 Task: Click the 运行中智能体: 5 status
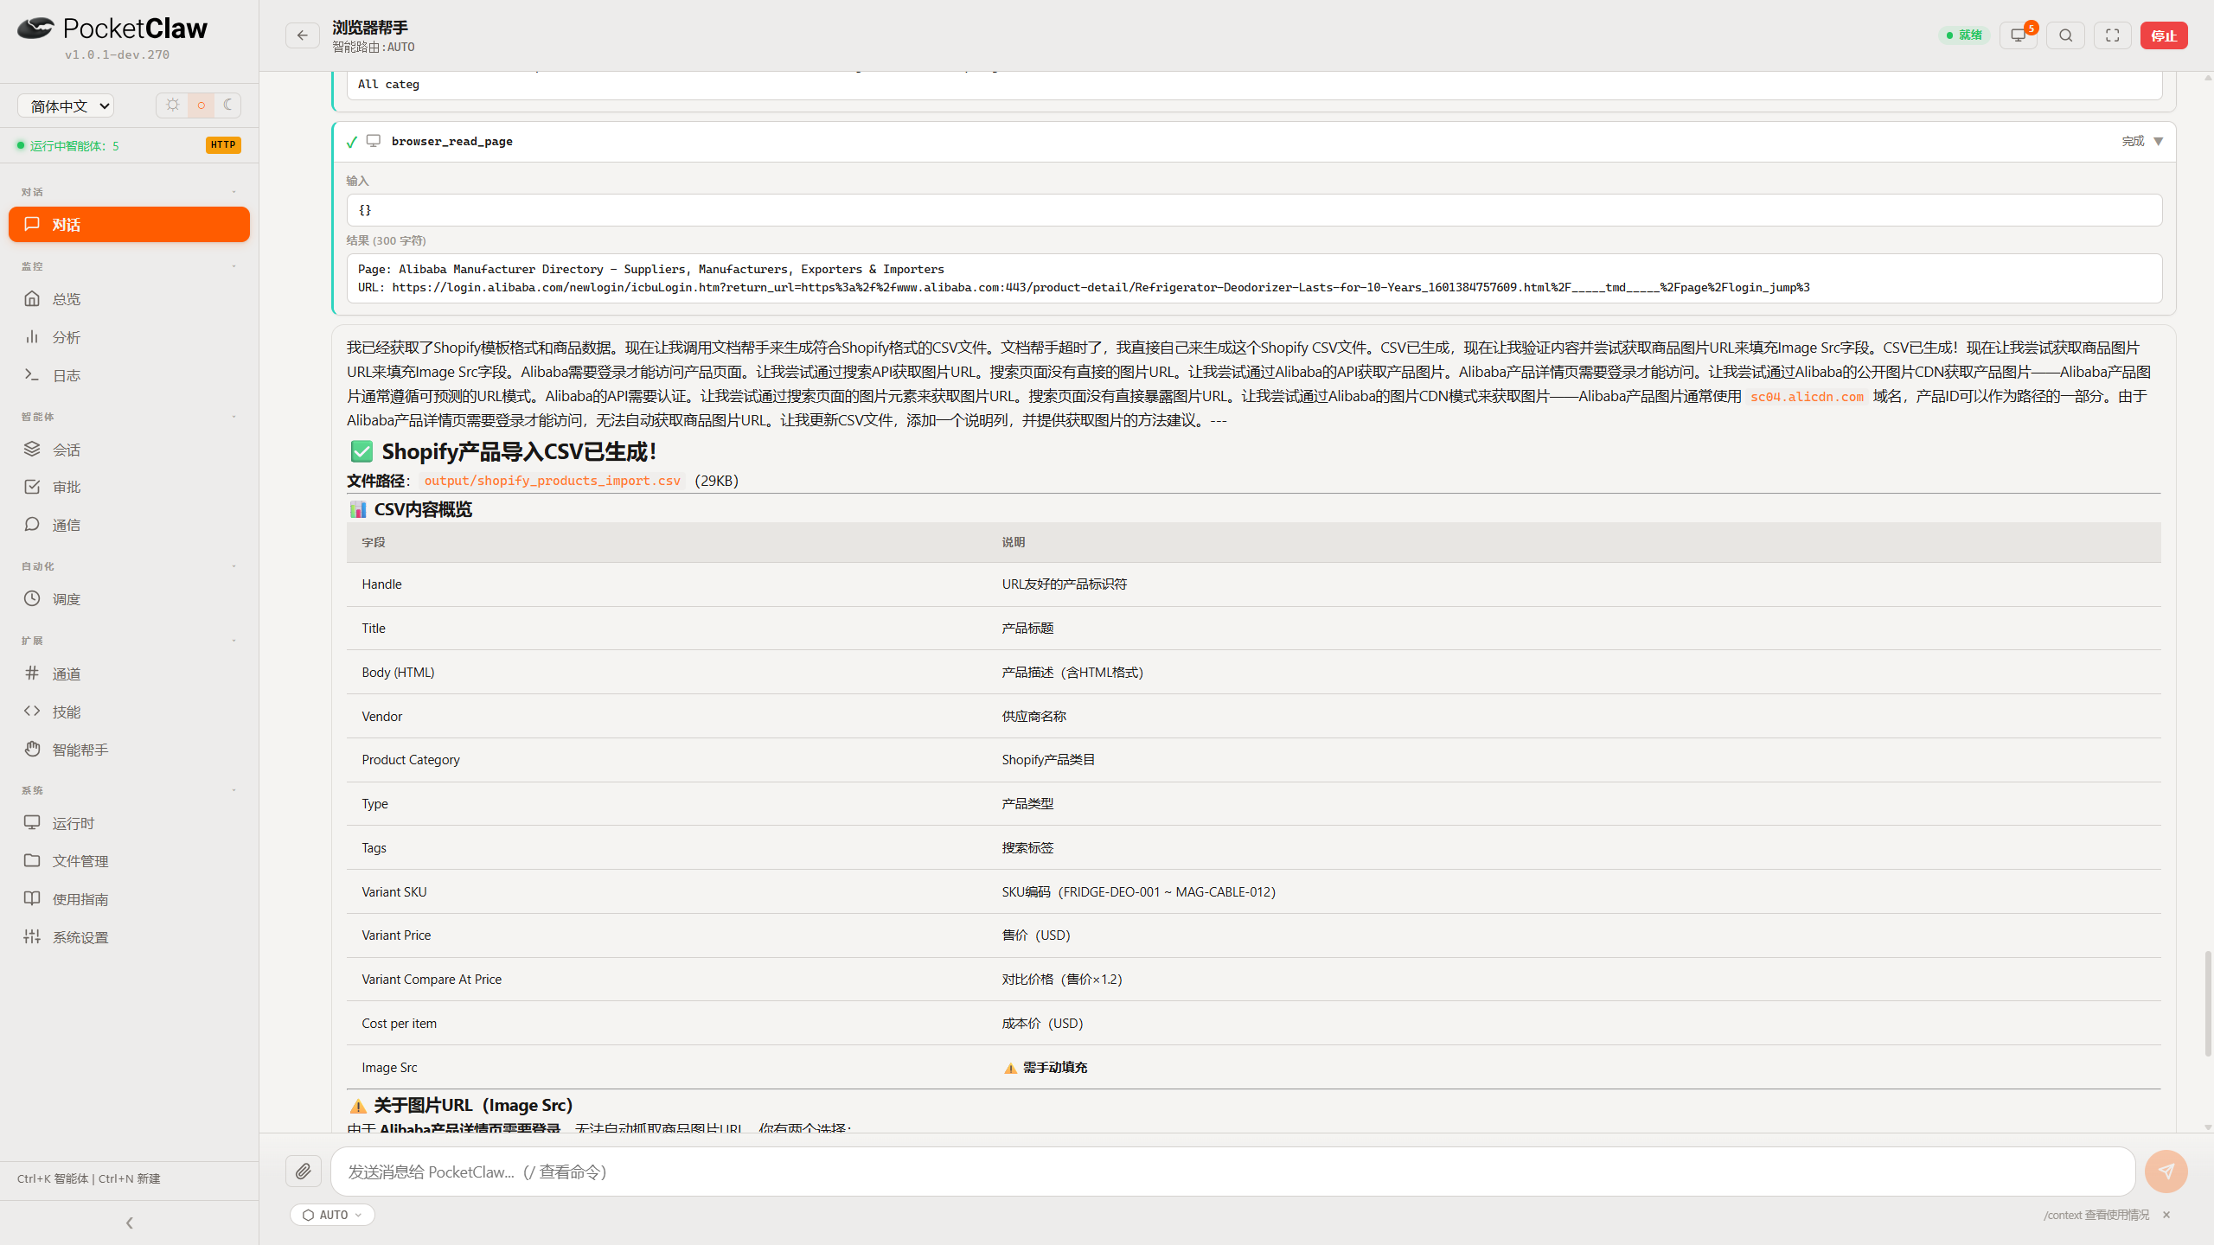(x=68, y=145)
